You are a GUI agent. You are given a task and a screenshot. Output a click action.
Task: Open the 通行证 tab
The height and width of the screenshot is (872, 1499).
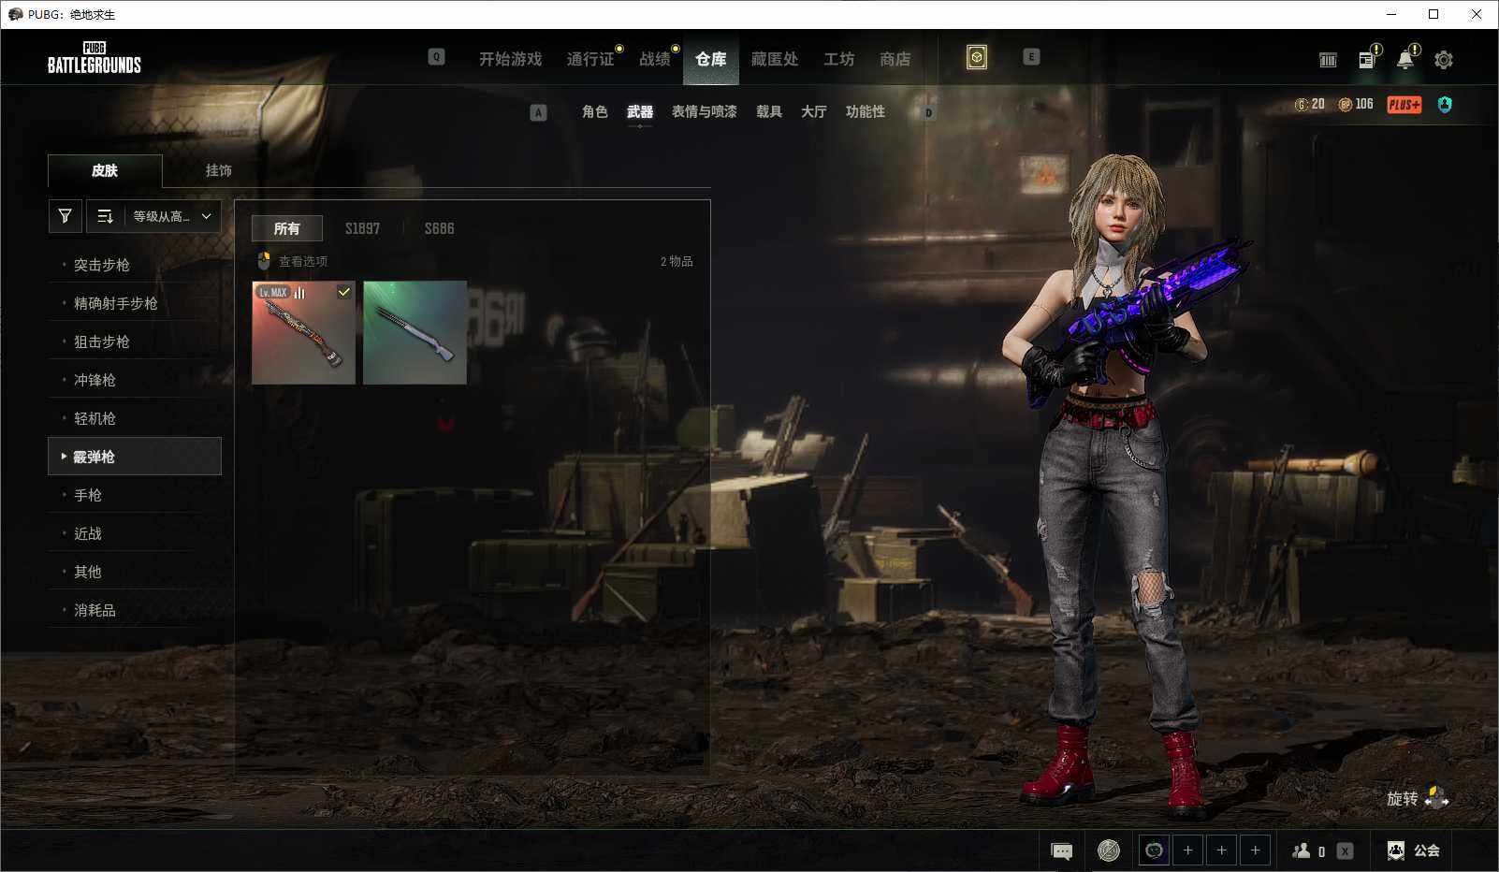(590, 59)
